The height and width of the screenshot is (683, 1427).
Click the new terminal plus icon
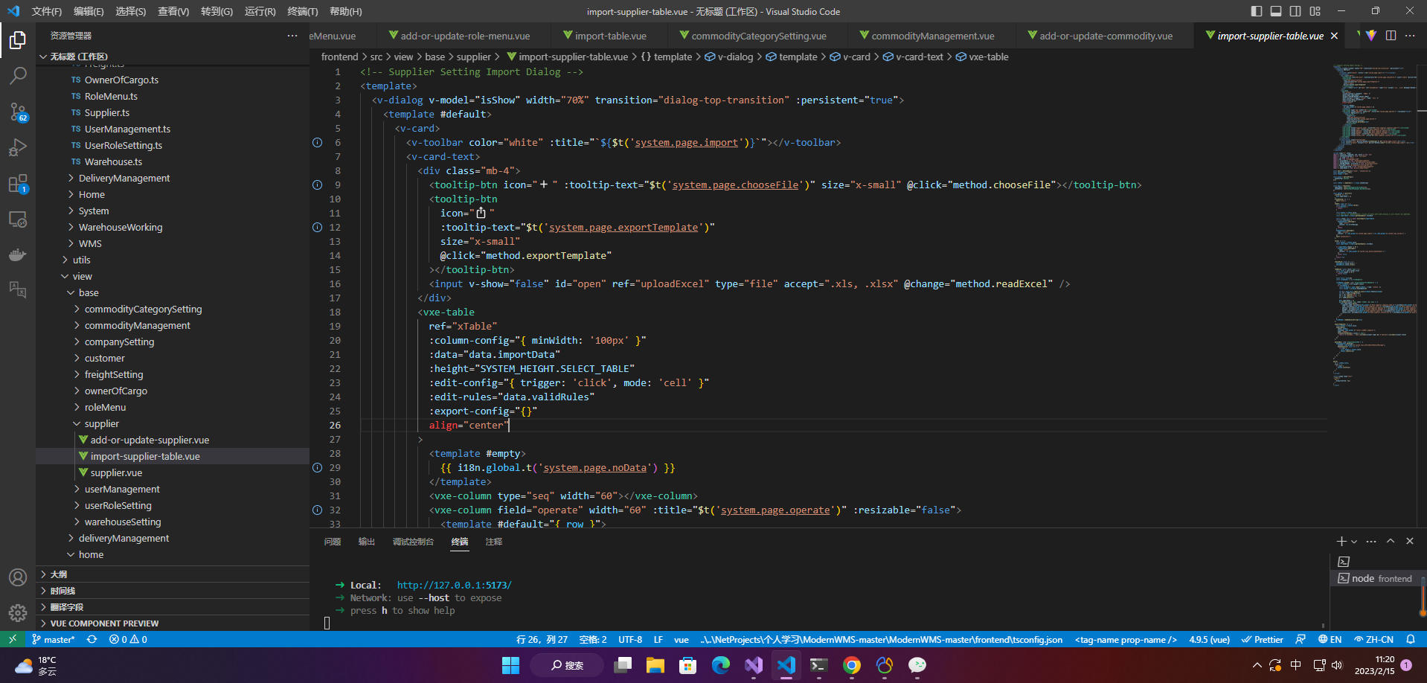(x=1341, y=542)
